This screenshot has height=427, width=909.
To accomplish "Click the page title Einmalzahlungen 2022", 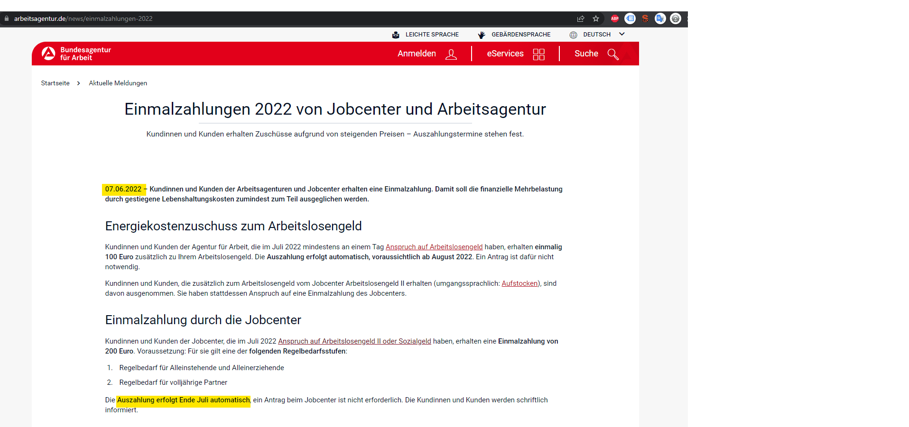I will tap(335, 109).
